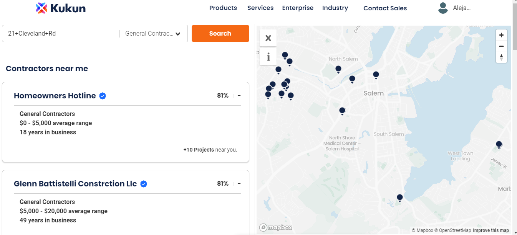Click the map pin near North Salem

point(338,69)
